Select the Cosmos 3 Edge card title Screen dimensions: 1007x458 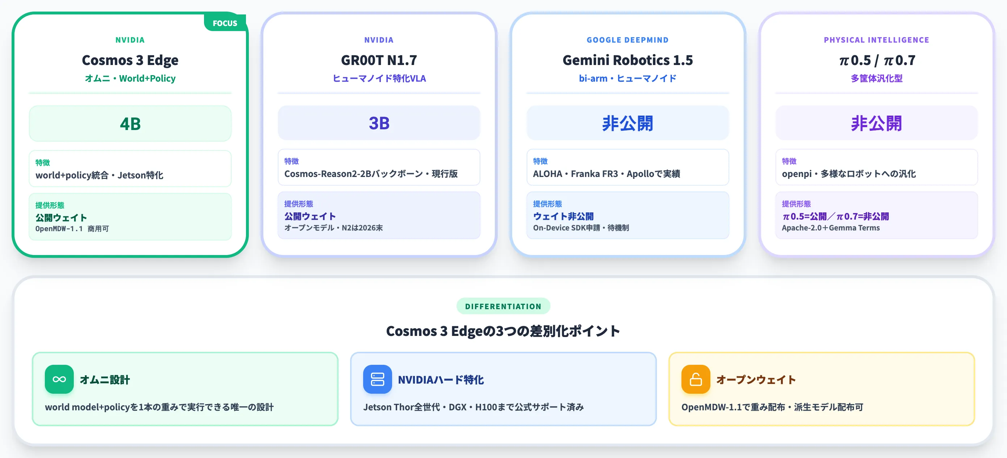(130, 60)
